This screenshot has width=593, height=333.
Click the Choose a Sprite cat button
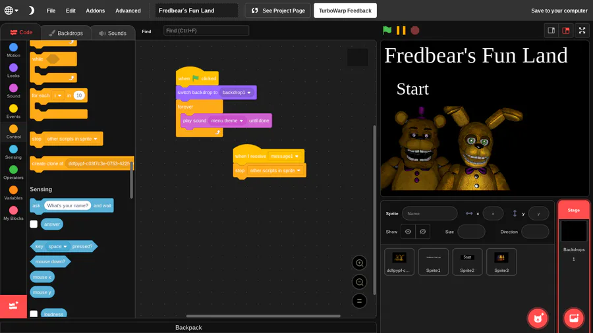point(538,319)
